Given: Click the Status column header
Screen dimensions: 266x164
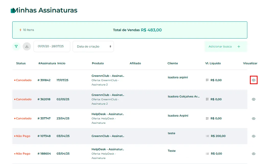Looking at the screenshot, I should [21, 63].
